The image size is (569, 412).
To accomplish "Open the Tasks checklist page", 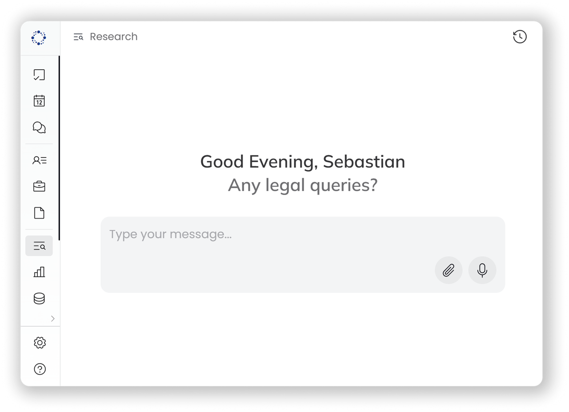I will (x=39, y=75).
